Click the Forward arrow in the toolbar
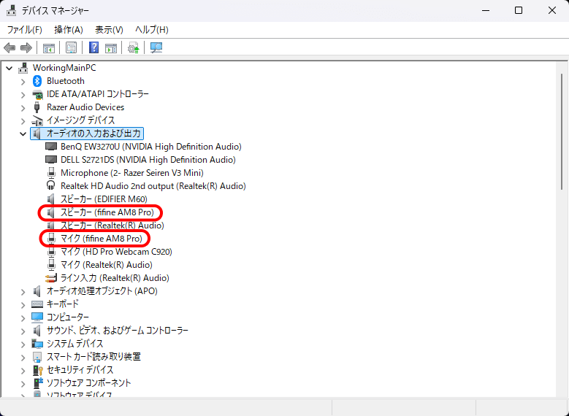This screenshot has width=569, height=416. click(x=26, y=48)
